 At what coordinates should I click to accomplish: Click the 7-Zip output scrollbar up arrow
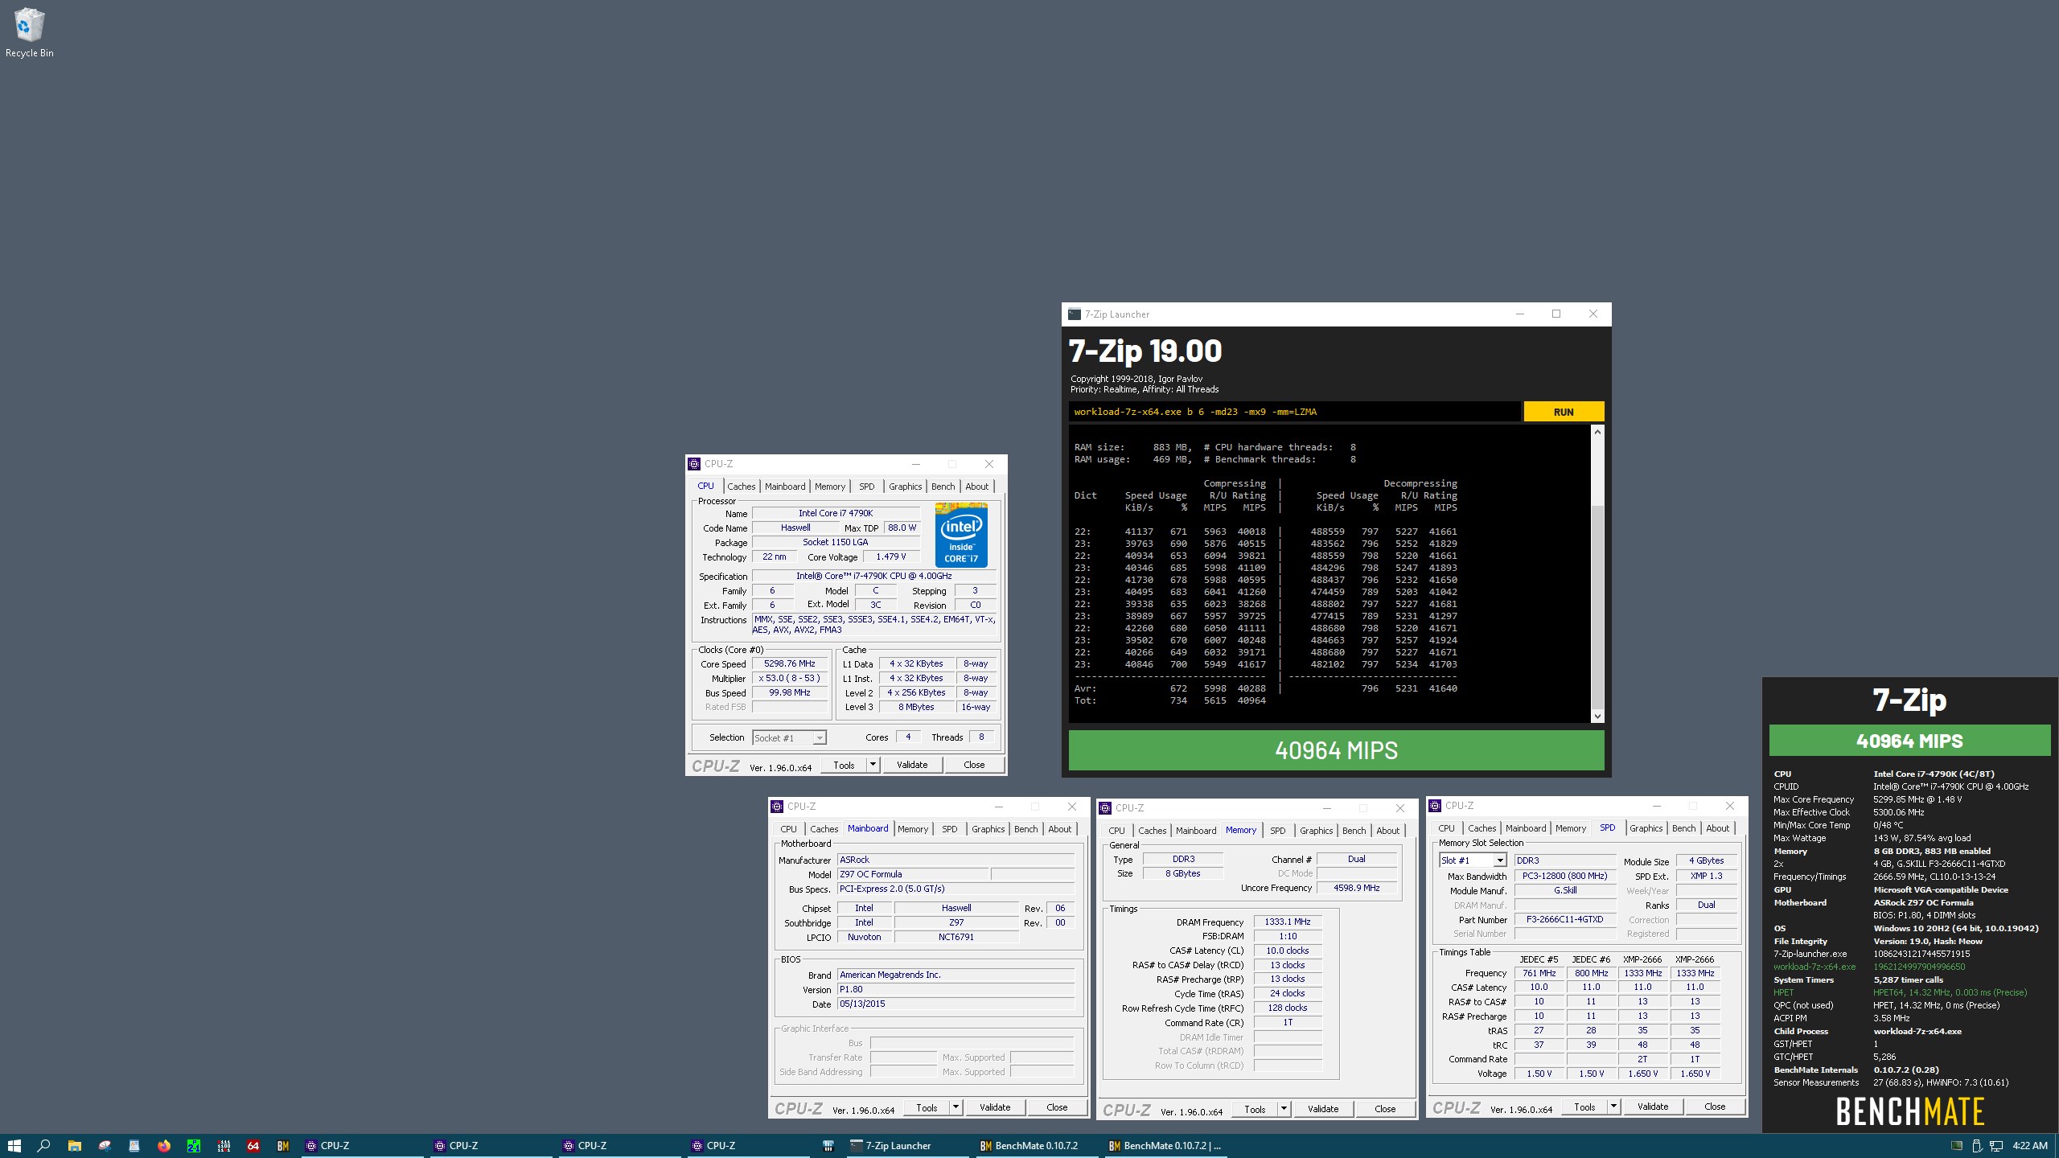click(x=1597, y=433)
